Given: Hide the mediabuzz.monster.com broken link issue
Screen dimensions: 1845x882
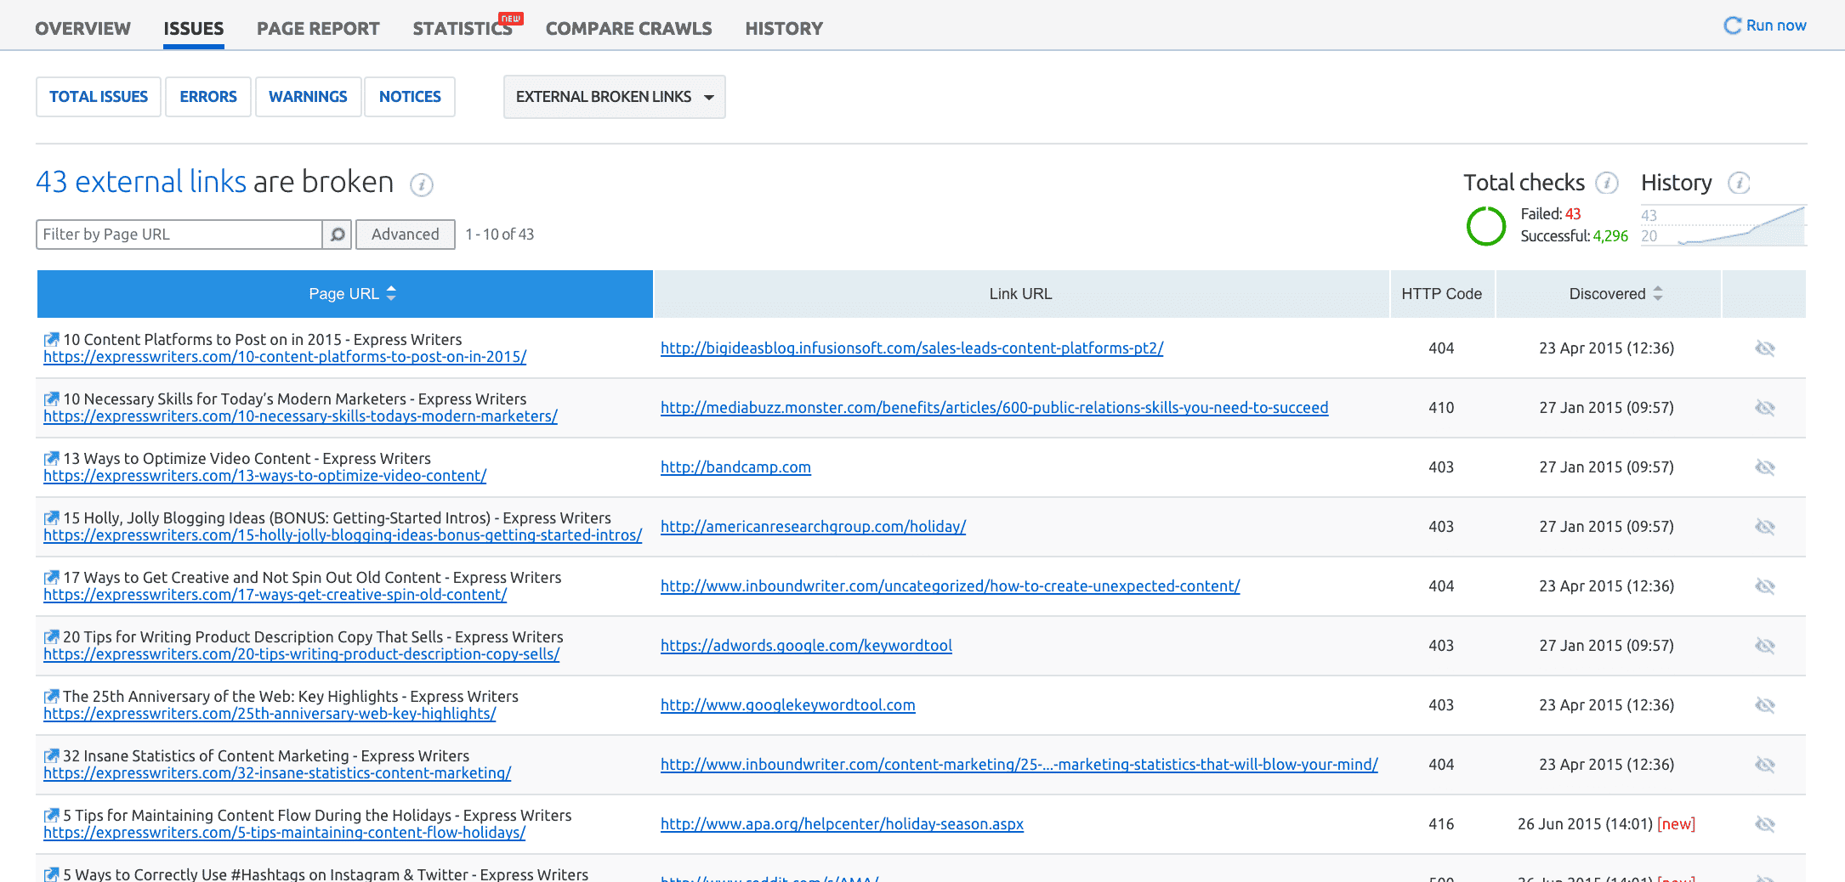Looking at the screenshot, I should pos(1765,408).
